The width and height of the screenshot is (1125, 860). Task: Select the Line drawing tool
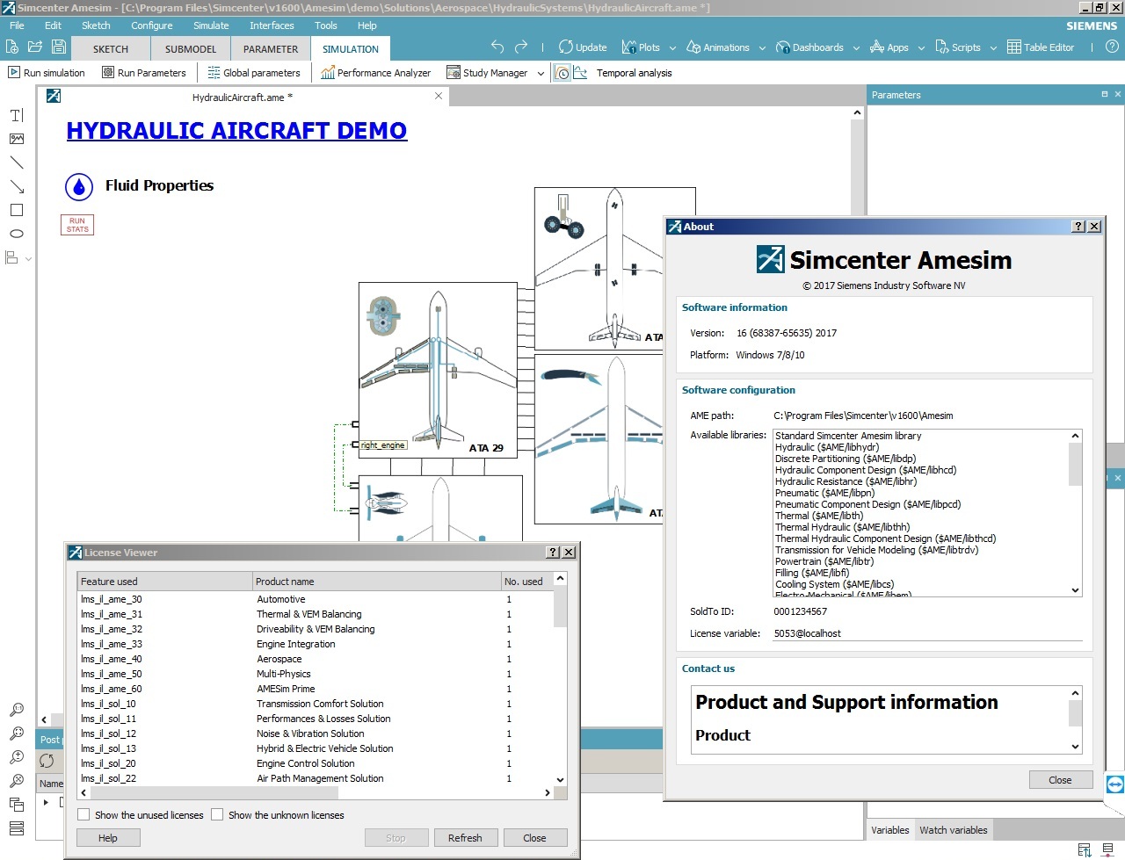[16, 163]
